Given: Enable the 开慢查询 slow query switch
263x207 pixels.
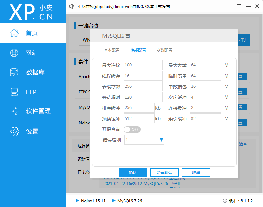Looking at the screenshot, I should point(132,129).
